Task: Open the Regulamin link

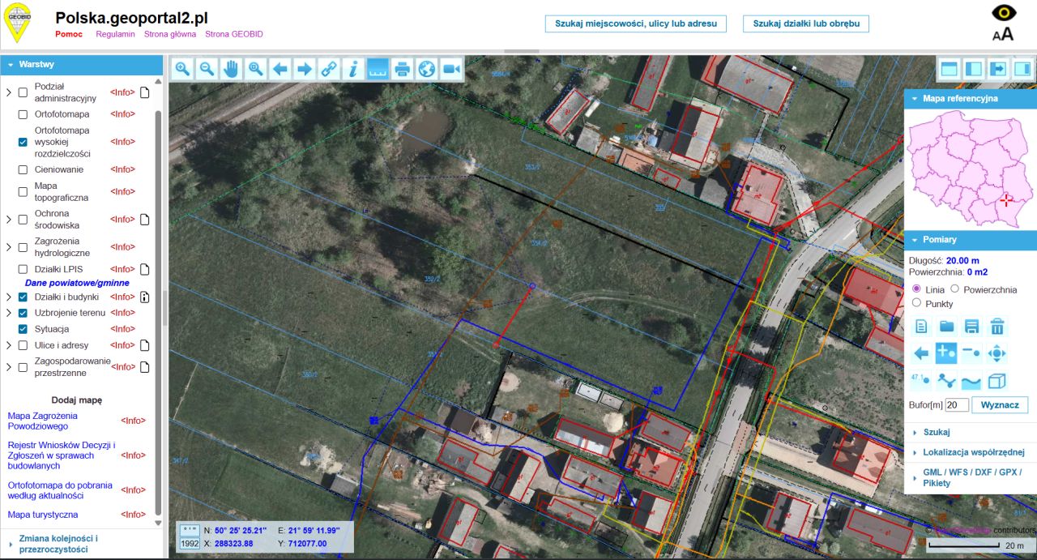Action: click(x=115, y=34)
